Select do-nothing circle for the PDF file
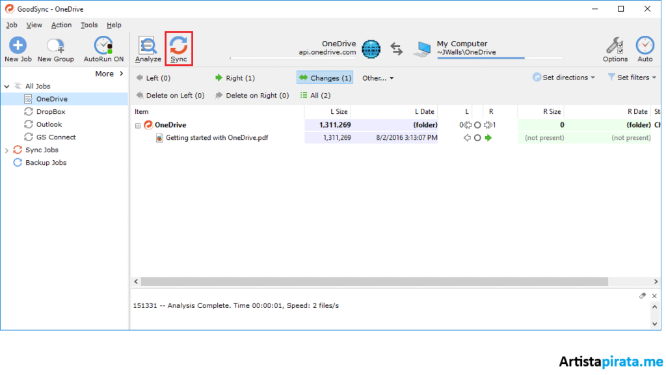Screen dimensions: 666x375 [477, 138]
